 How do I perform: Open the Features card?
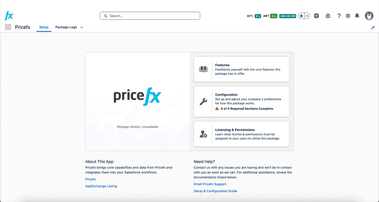pos(242,69)
